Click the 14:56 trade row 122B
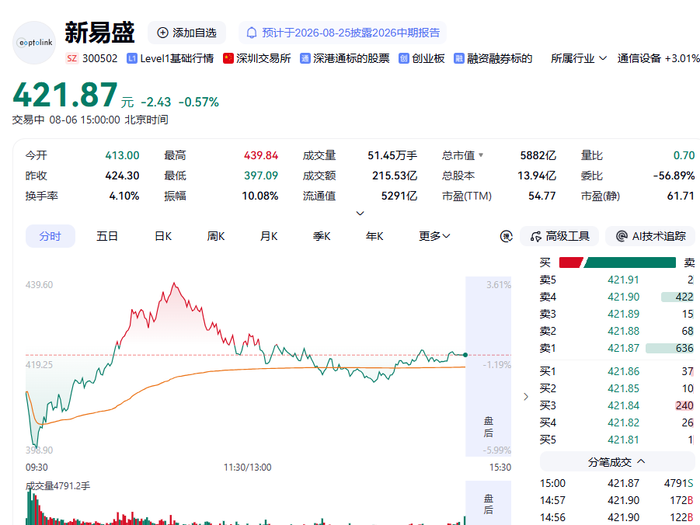The image size is (700, 525). pos(617,517)
